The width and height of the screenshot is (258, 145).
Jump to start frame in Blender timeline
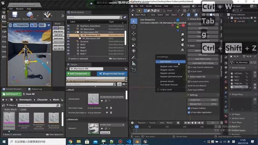[185, 123]
